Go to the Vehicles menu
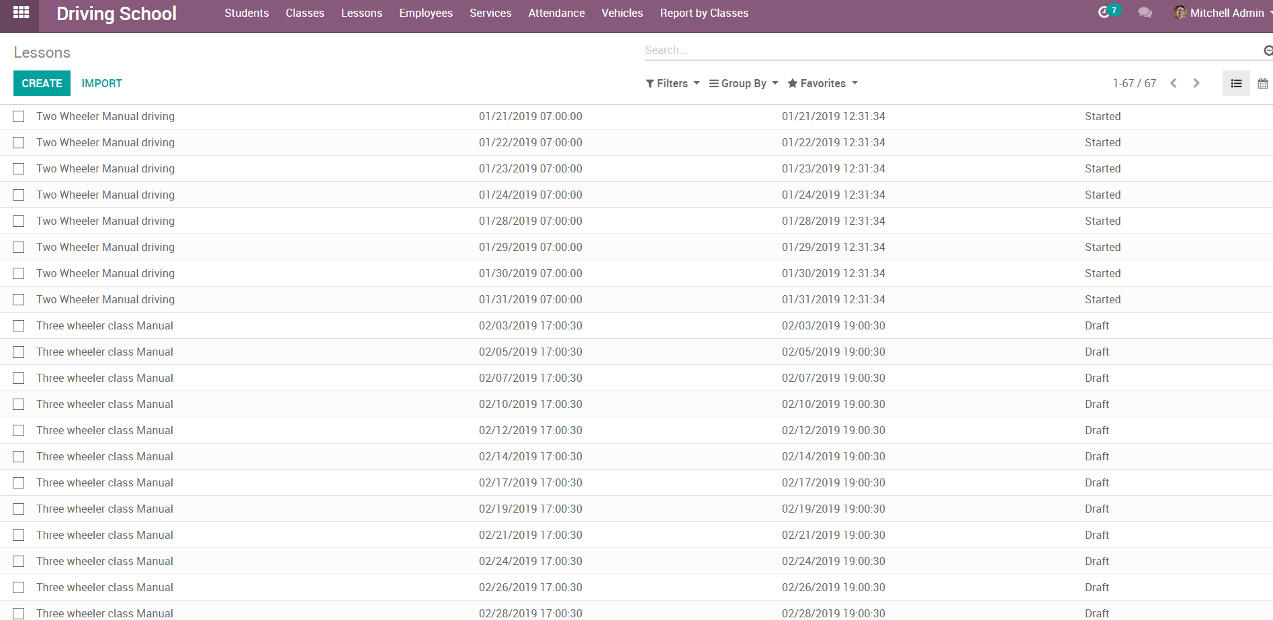 [622, 13]
